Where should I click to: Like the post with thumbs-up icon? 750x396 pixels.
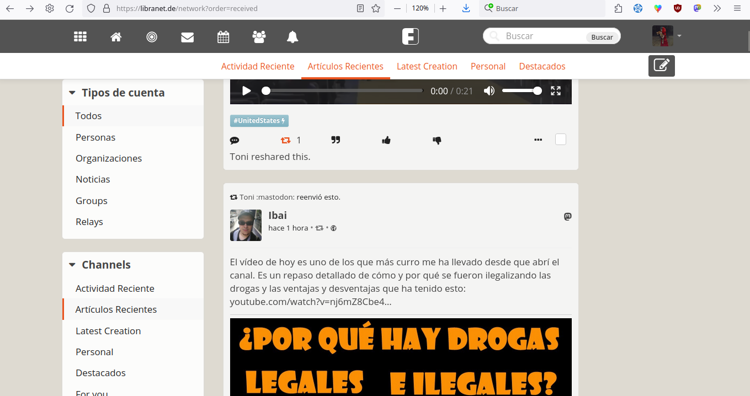386,140
